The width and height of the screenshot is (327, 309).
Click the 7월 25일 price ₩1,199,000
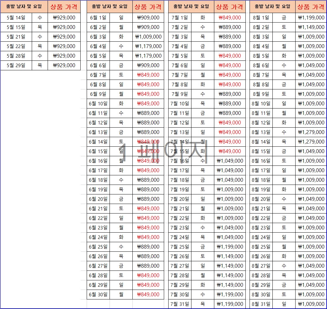pyautogui.click(x=230, y=247)
